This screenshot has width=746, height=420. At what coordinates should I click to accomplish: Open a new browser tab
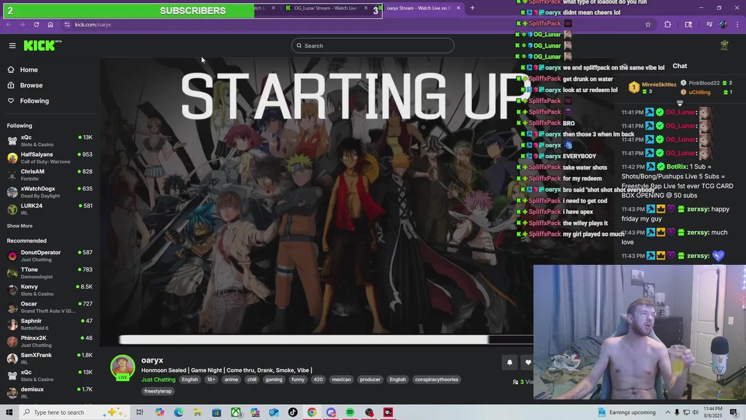pos(472,8)
